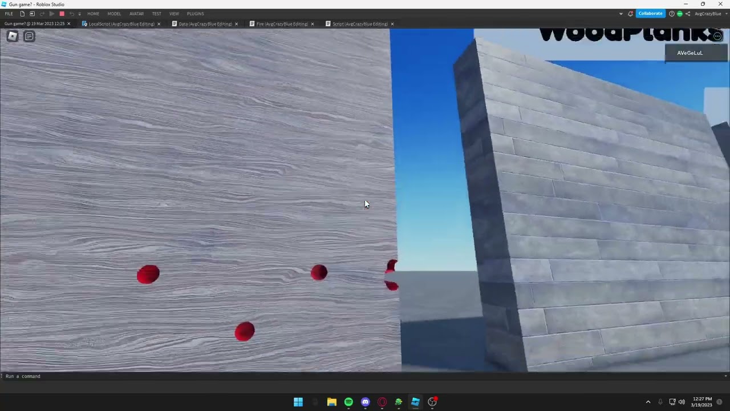Open the notifications bell

pos(630,14)
